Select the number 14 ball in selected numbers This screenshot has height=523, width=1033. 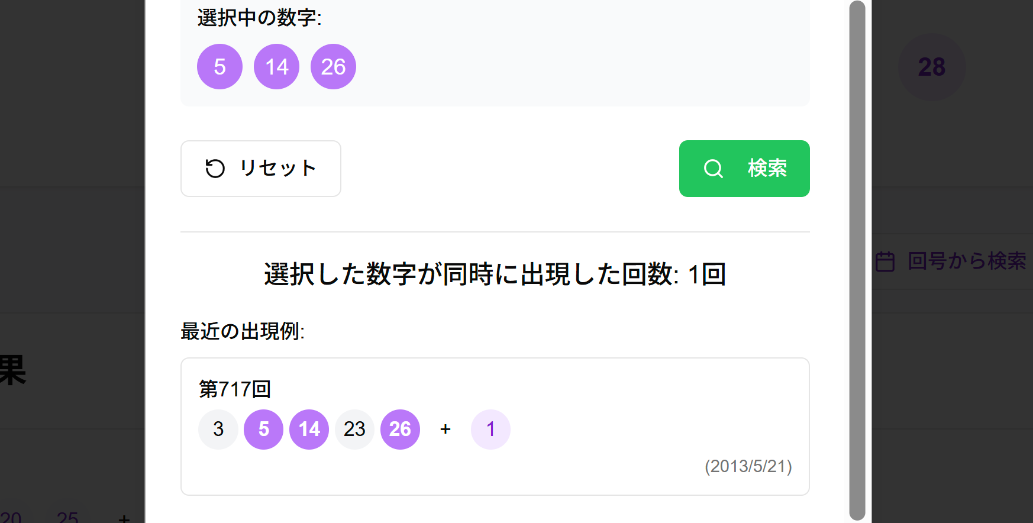[276, 66]
